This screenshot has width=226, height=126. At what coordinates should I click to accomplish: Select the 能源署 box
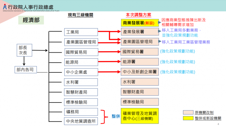coord(140,62)
